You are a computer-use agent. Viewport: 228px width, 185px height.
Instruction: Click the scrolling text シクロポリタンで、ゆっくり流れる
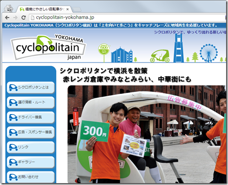[190, 32]
